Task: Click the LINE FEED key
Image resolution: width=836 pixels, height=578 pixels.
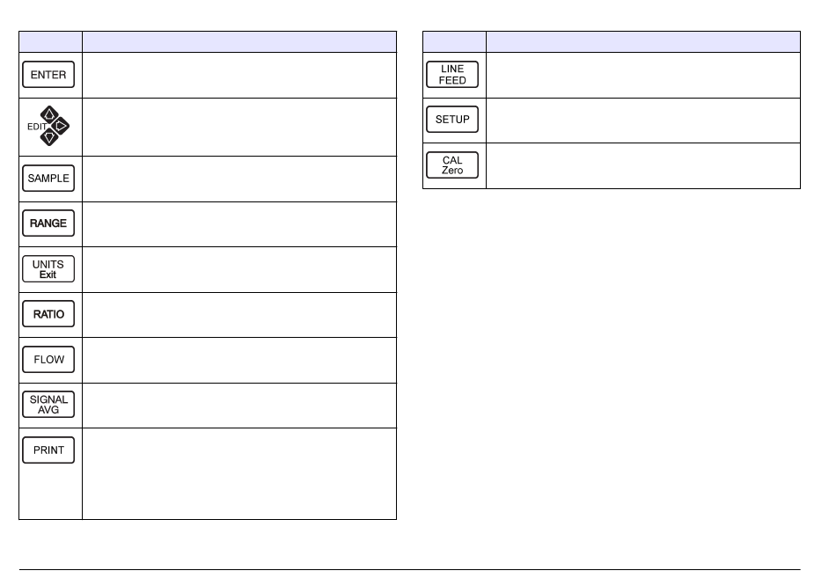Action: tap(452, 75)
